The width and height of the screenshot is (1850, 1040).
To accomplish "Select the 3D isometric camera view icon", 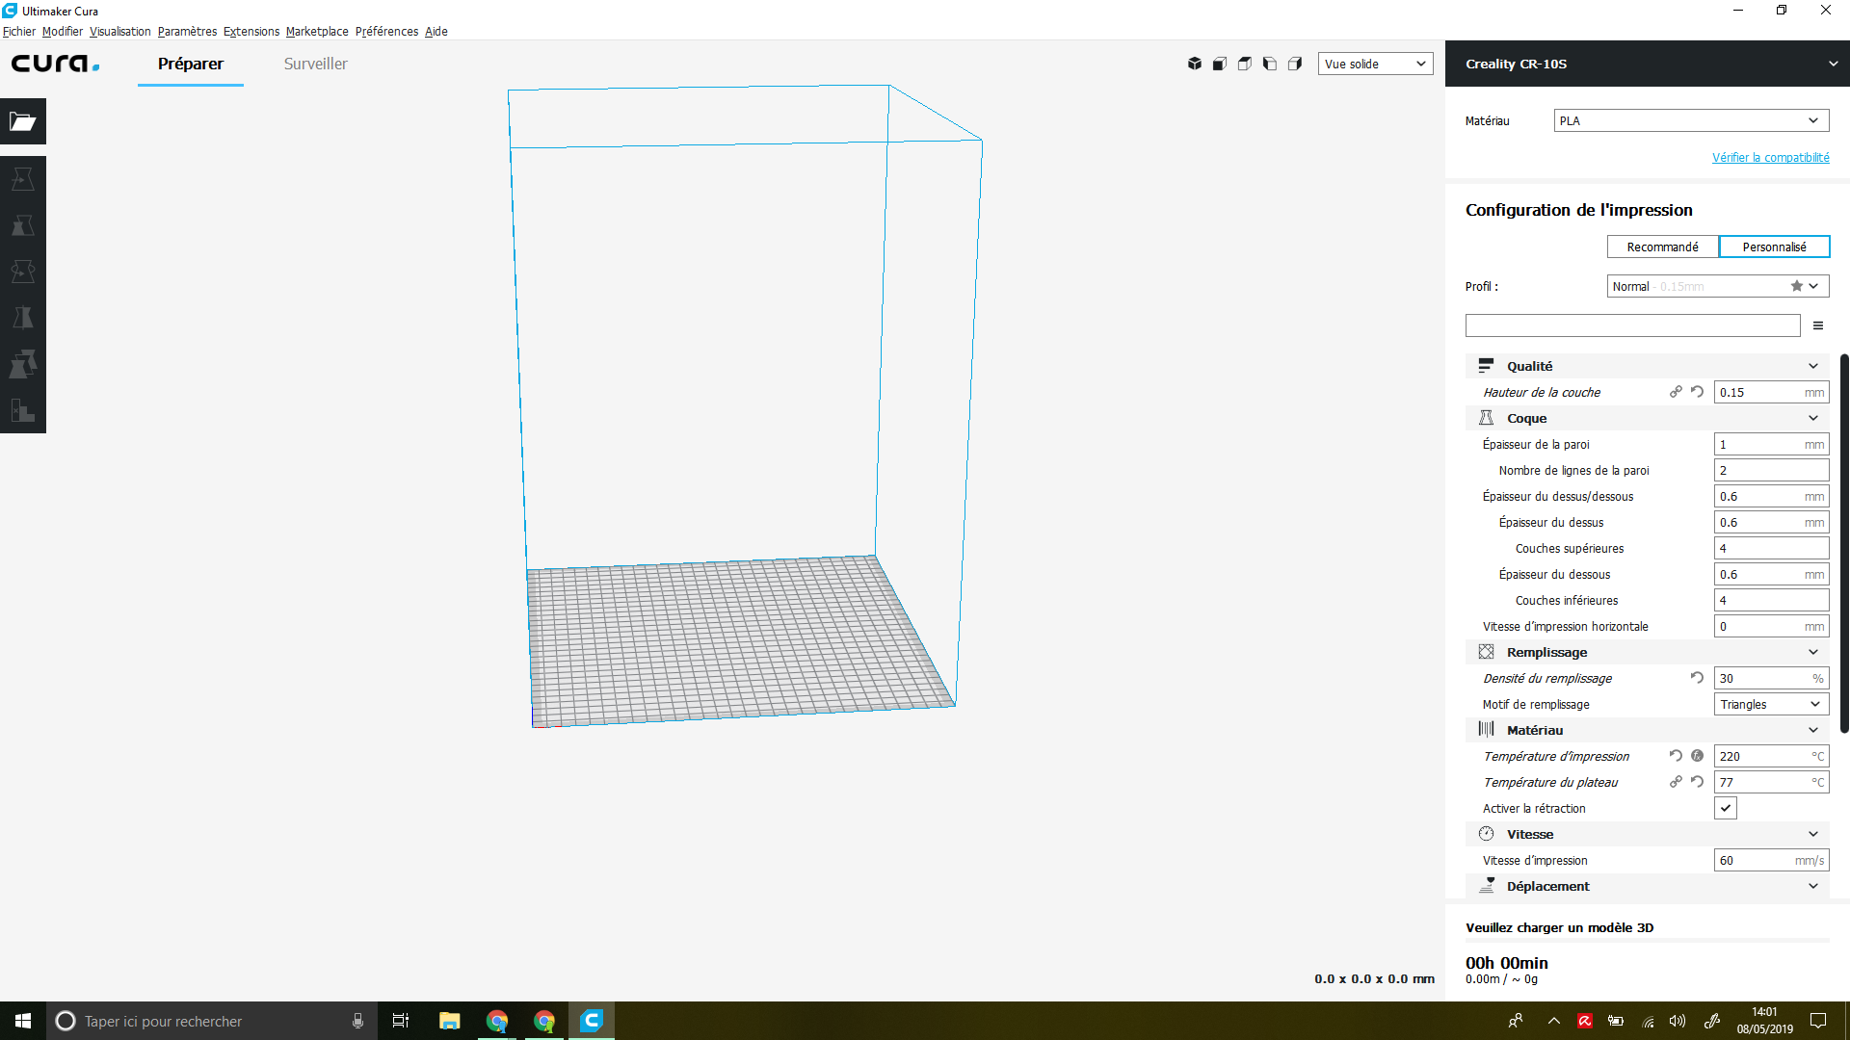I will tap(1195, 64).
